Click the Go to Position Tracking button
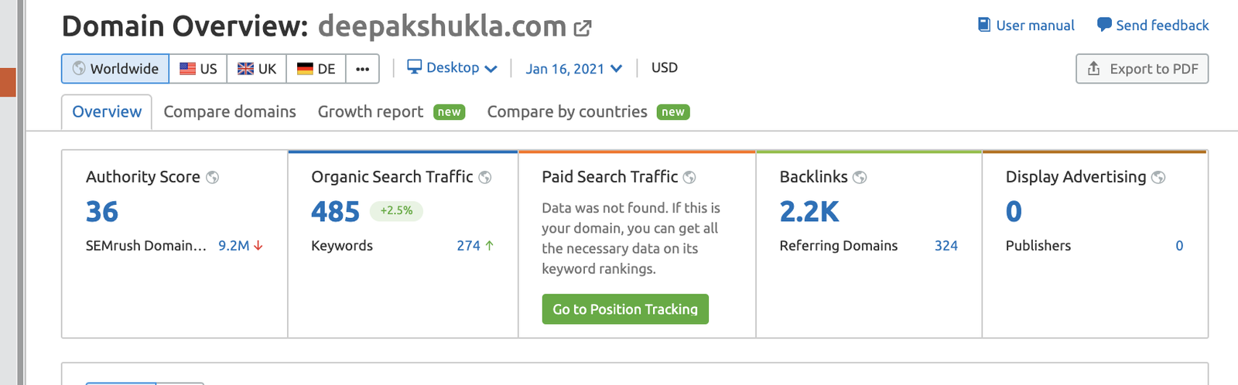Viewport: 1238px width, 385px height. click(x=625, y=309)
